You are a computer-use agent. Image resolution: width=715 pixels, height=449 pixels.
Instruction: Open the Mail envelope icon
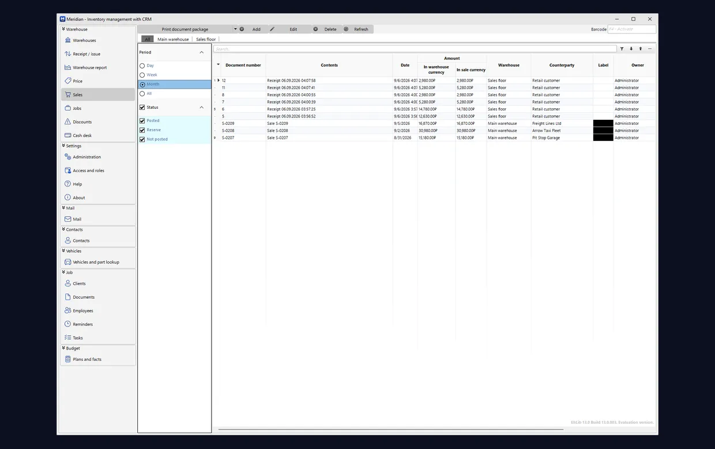pos(67,219)
